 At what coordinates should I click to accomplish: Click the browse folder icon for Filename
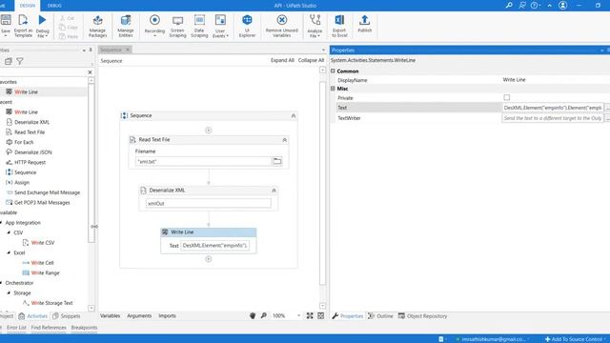click(277, 161)
